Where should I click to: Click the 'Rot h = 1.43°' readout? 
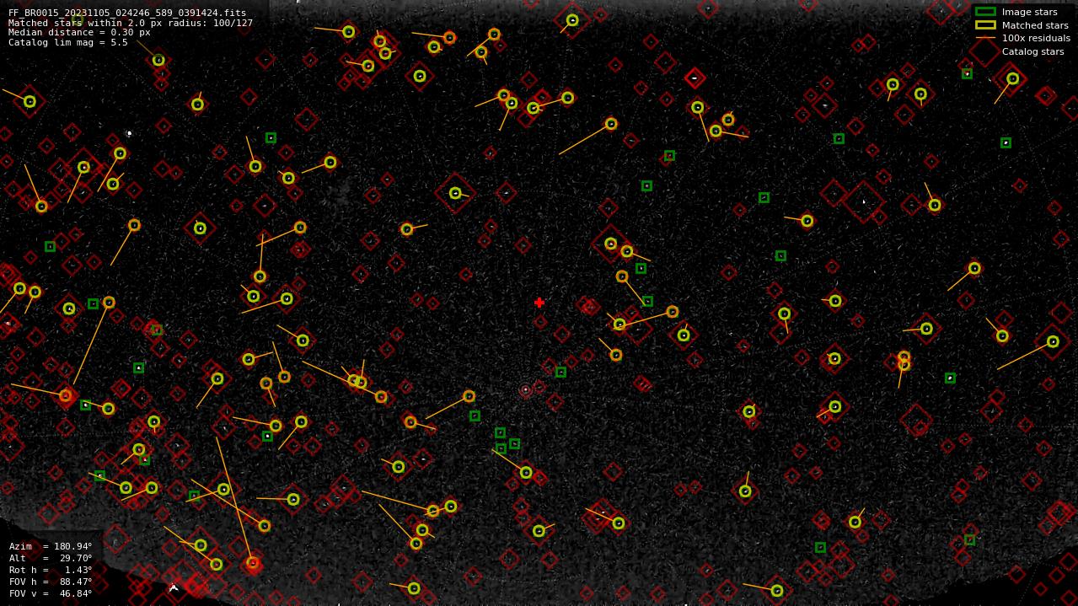coord(51,570)
